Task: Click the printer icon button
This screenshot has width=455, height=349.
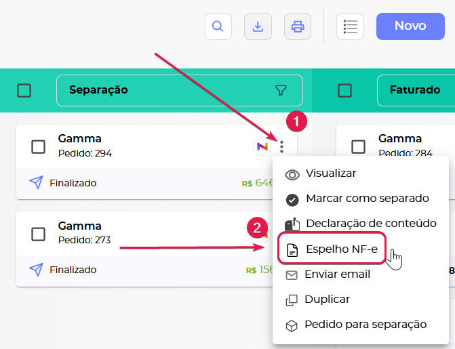Action: (x=297, y=26)
